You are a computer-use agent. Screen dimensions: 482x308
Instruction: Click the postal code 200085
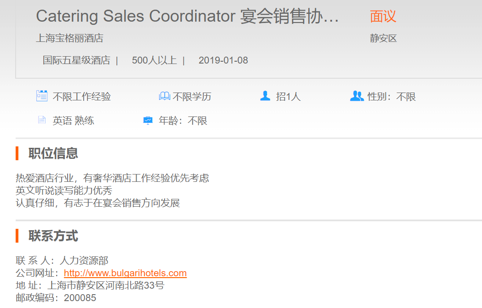(80, 298)
